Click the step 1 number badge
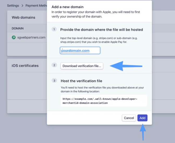Viewport: 175px width, 143px height. [54, 29]
